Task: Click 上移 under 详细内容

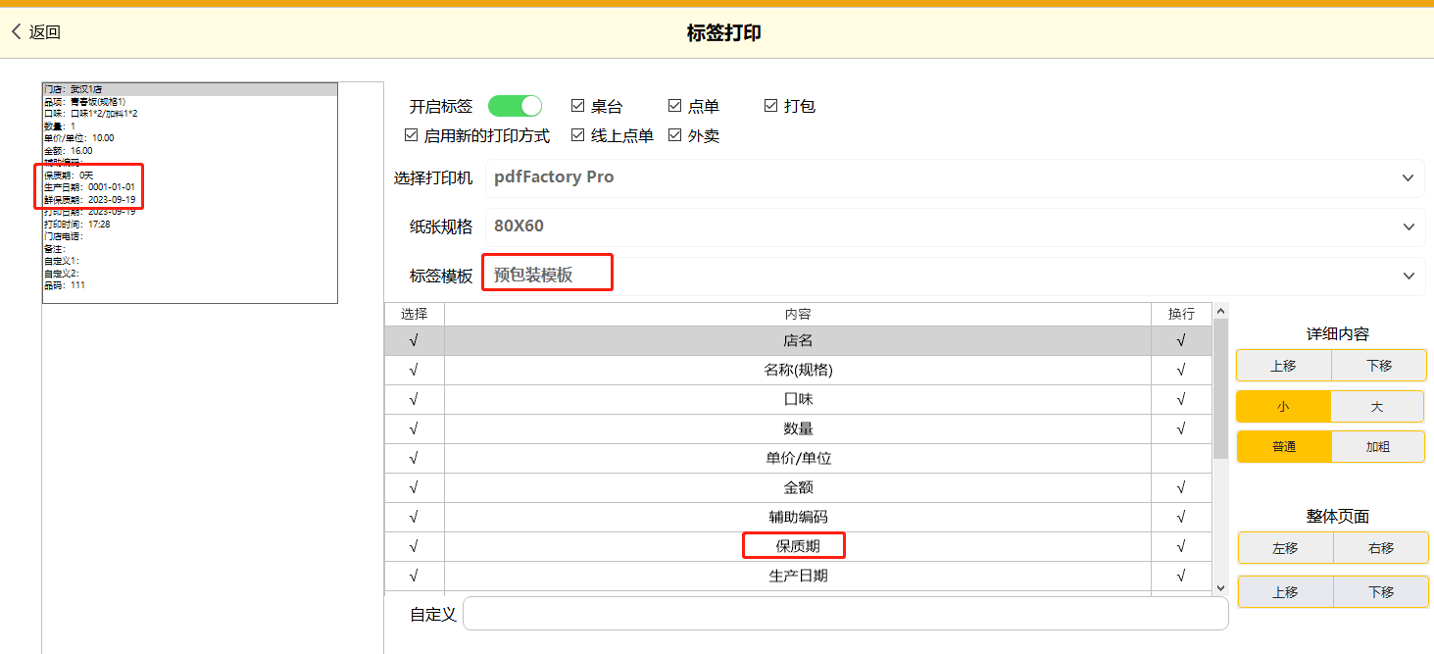Action: [1283, 366]
